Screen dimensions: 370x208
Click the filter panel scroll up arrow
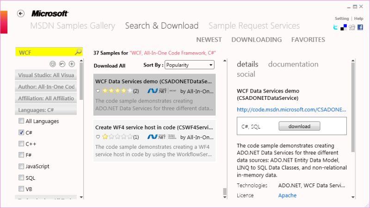point(81,61)
